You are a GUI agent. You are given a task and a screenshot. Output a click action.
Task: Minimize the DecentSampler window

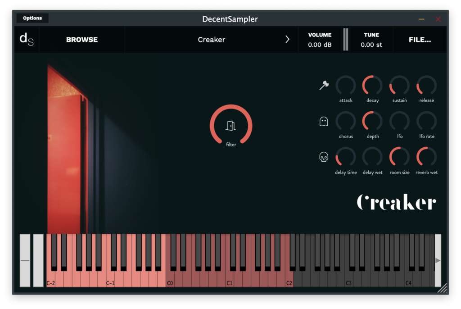421,19
